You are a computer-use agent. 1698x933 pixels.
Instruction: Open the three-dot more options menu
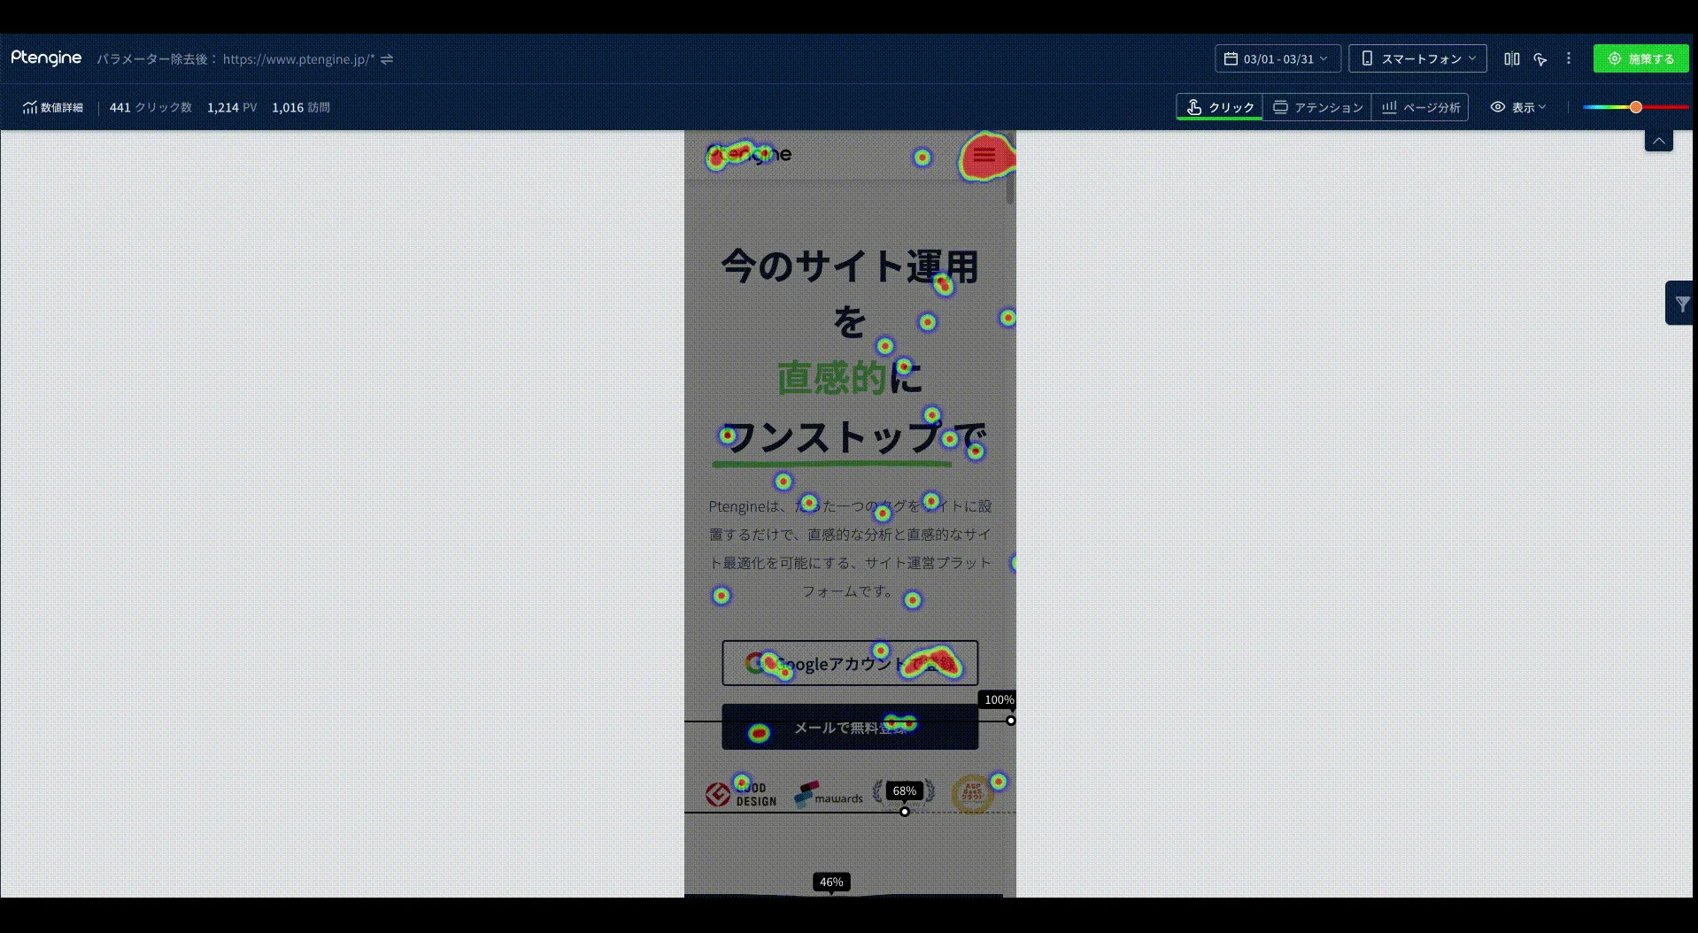point(1569,58)
